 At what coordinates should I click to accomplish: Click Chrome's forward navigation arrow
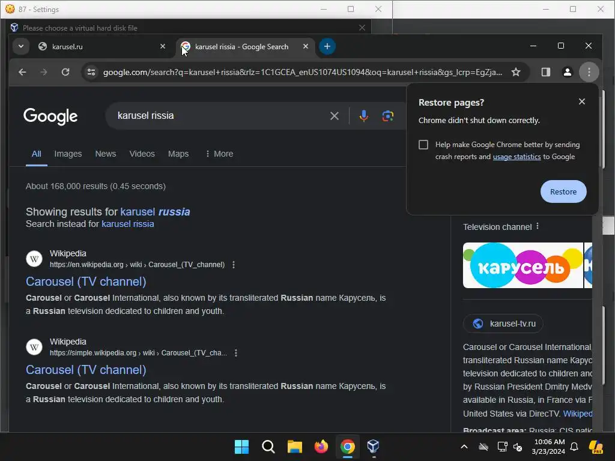44,72
